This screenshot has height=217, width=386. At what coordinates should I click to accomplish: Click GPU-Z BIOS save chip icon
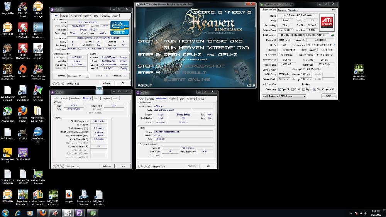coord(332,35)
